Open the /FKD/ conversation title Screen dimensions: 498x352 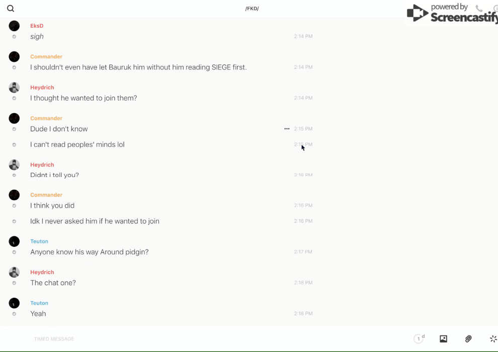click(252, 9)
